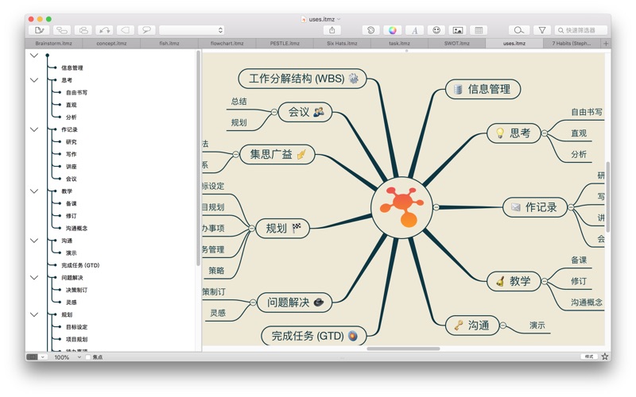The image size is (636, 397).
Task: Click the search magnifier toolbar icon
Action: (519, 30)
